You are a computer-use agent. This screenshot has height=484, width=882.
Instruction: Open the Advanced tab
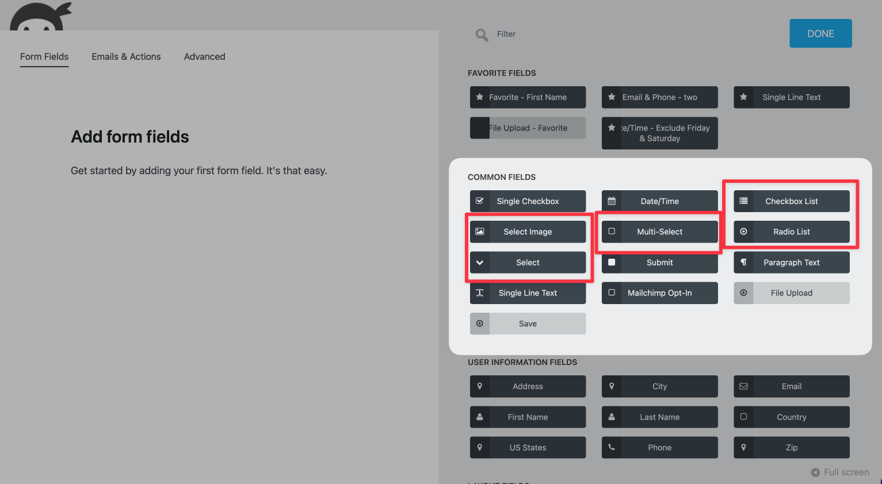(204, 56)
